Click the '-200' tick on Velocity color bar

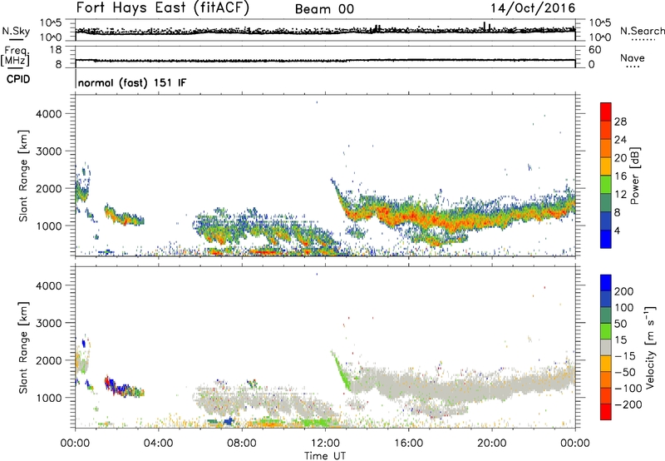[628, 404]
